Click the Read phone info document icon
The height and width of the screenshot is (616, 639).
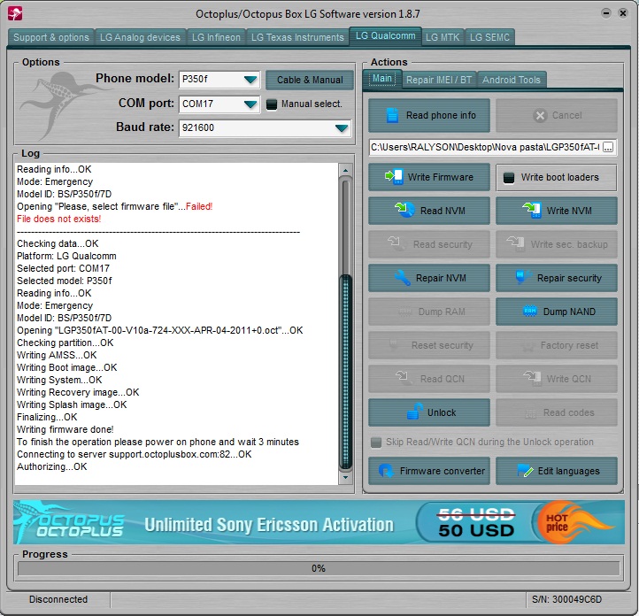pos(392,115)
